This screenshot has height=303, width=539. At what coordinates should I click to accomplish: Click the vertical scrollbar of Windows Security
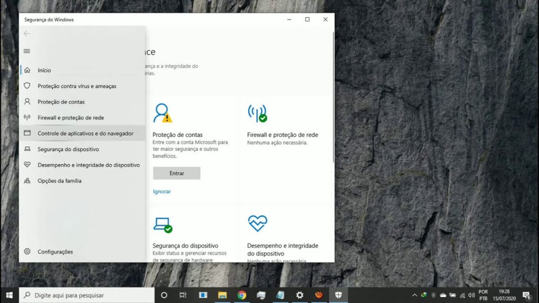(333, 97)
